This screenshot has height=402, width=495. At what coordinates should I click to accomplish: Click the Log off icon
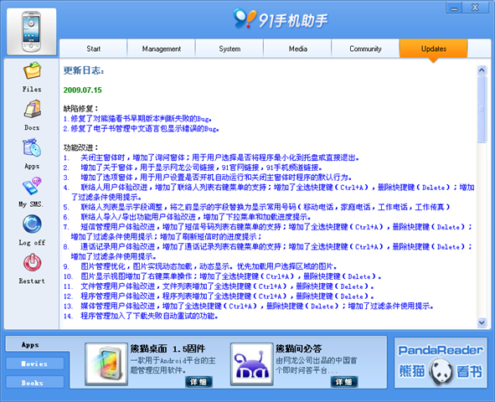[x=32, y=224]
